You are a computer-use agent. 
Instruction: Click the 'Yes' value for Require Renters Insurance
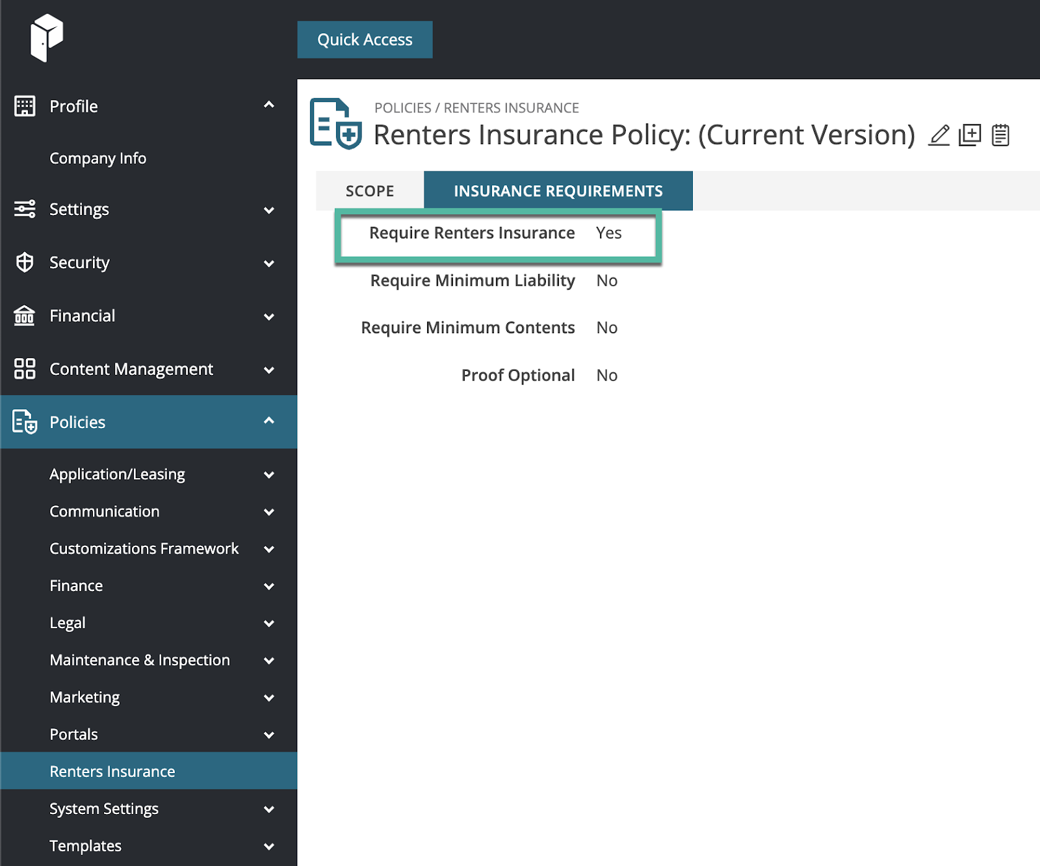[x=609, y=233]
